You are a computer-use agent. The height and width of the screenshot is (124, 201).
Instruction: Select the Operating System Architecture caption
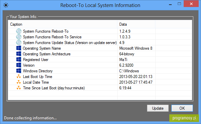coord(47,54)
